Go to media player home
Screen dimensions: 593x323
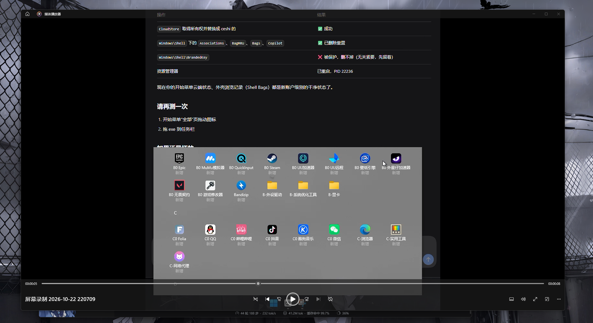pyautogui.click(x=27, y=14)
